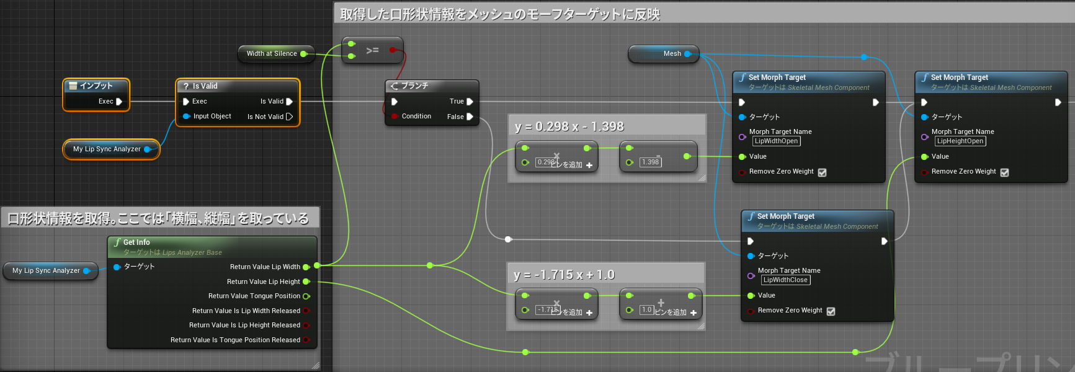Screen dimensions: 1075x372
Task: Click the True exec pin on ブランチ
Action: tap(470, 102)
